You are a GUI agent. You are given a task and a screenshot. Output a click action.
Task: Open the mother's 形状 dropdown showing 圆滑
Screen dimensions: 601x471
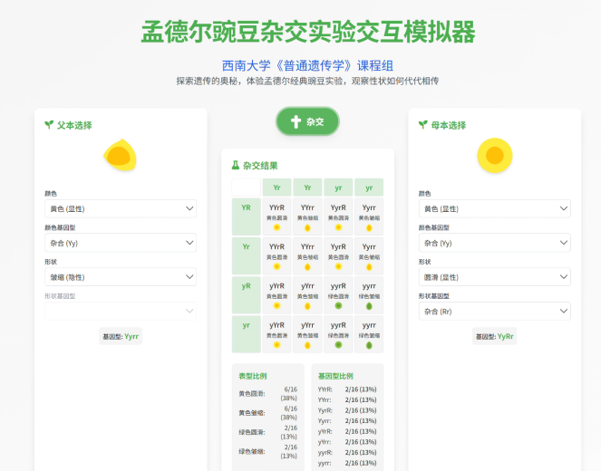(x=494, y=277)
